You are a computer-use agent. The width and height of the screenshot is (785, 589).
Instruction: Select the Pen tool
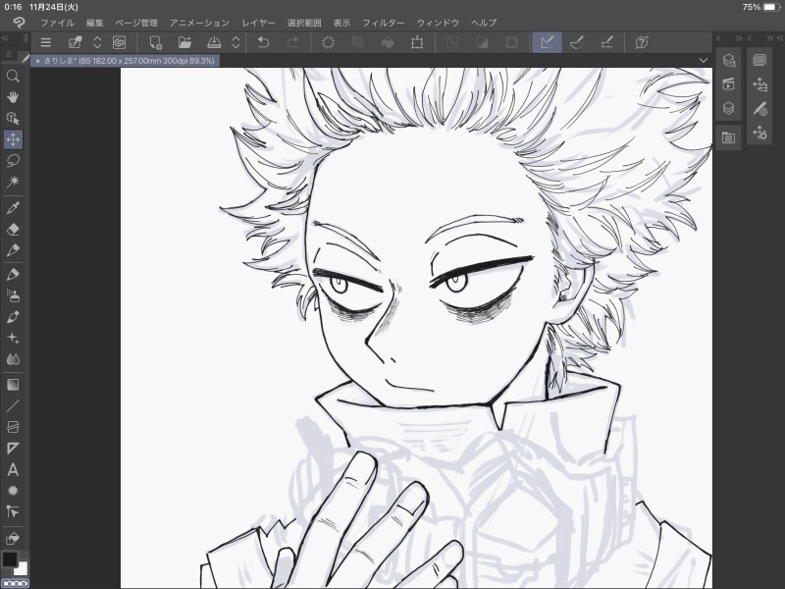point(13,250)
